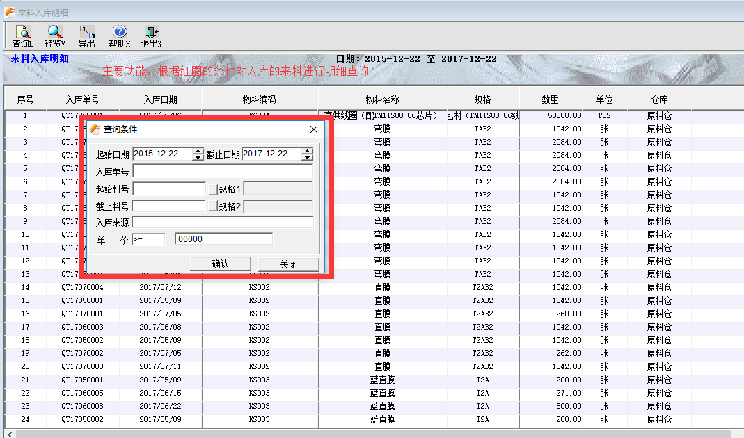Image resolution: width=744 pixels, height=438 pixels.
Task: Select order QT17060003 in row 17
Action: pos(83,327)
